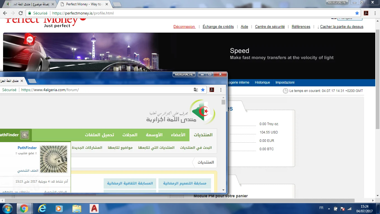Open the Historique menu item

click(x=262, y=82)
